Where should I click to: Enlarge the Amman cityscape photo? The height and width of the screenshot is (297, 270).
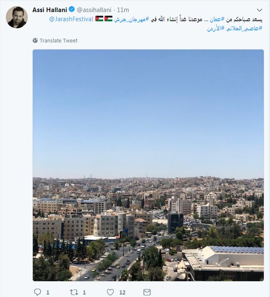pos(148,165)
